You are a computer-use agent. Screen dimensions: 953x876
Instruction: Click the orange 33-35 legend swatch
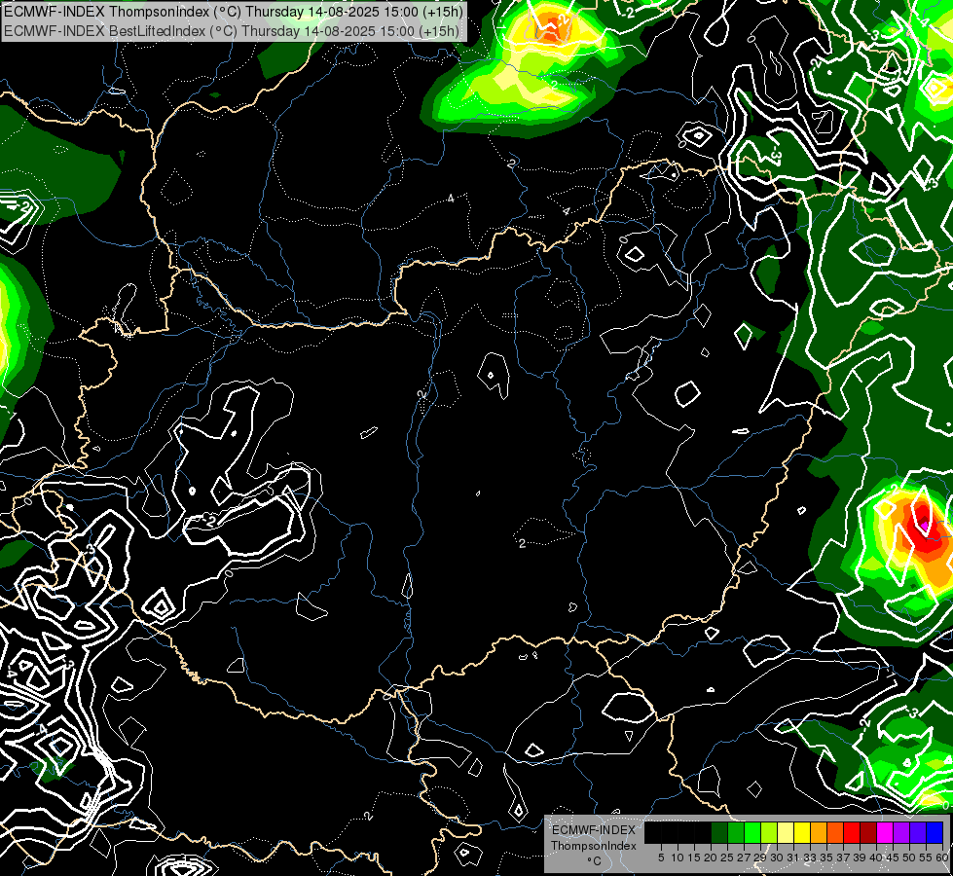pyautogui.click(x=819, y=832)
